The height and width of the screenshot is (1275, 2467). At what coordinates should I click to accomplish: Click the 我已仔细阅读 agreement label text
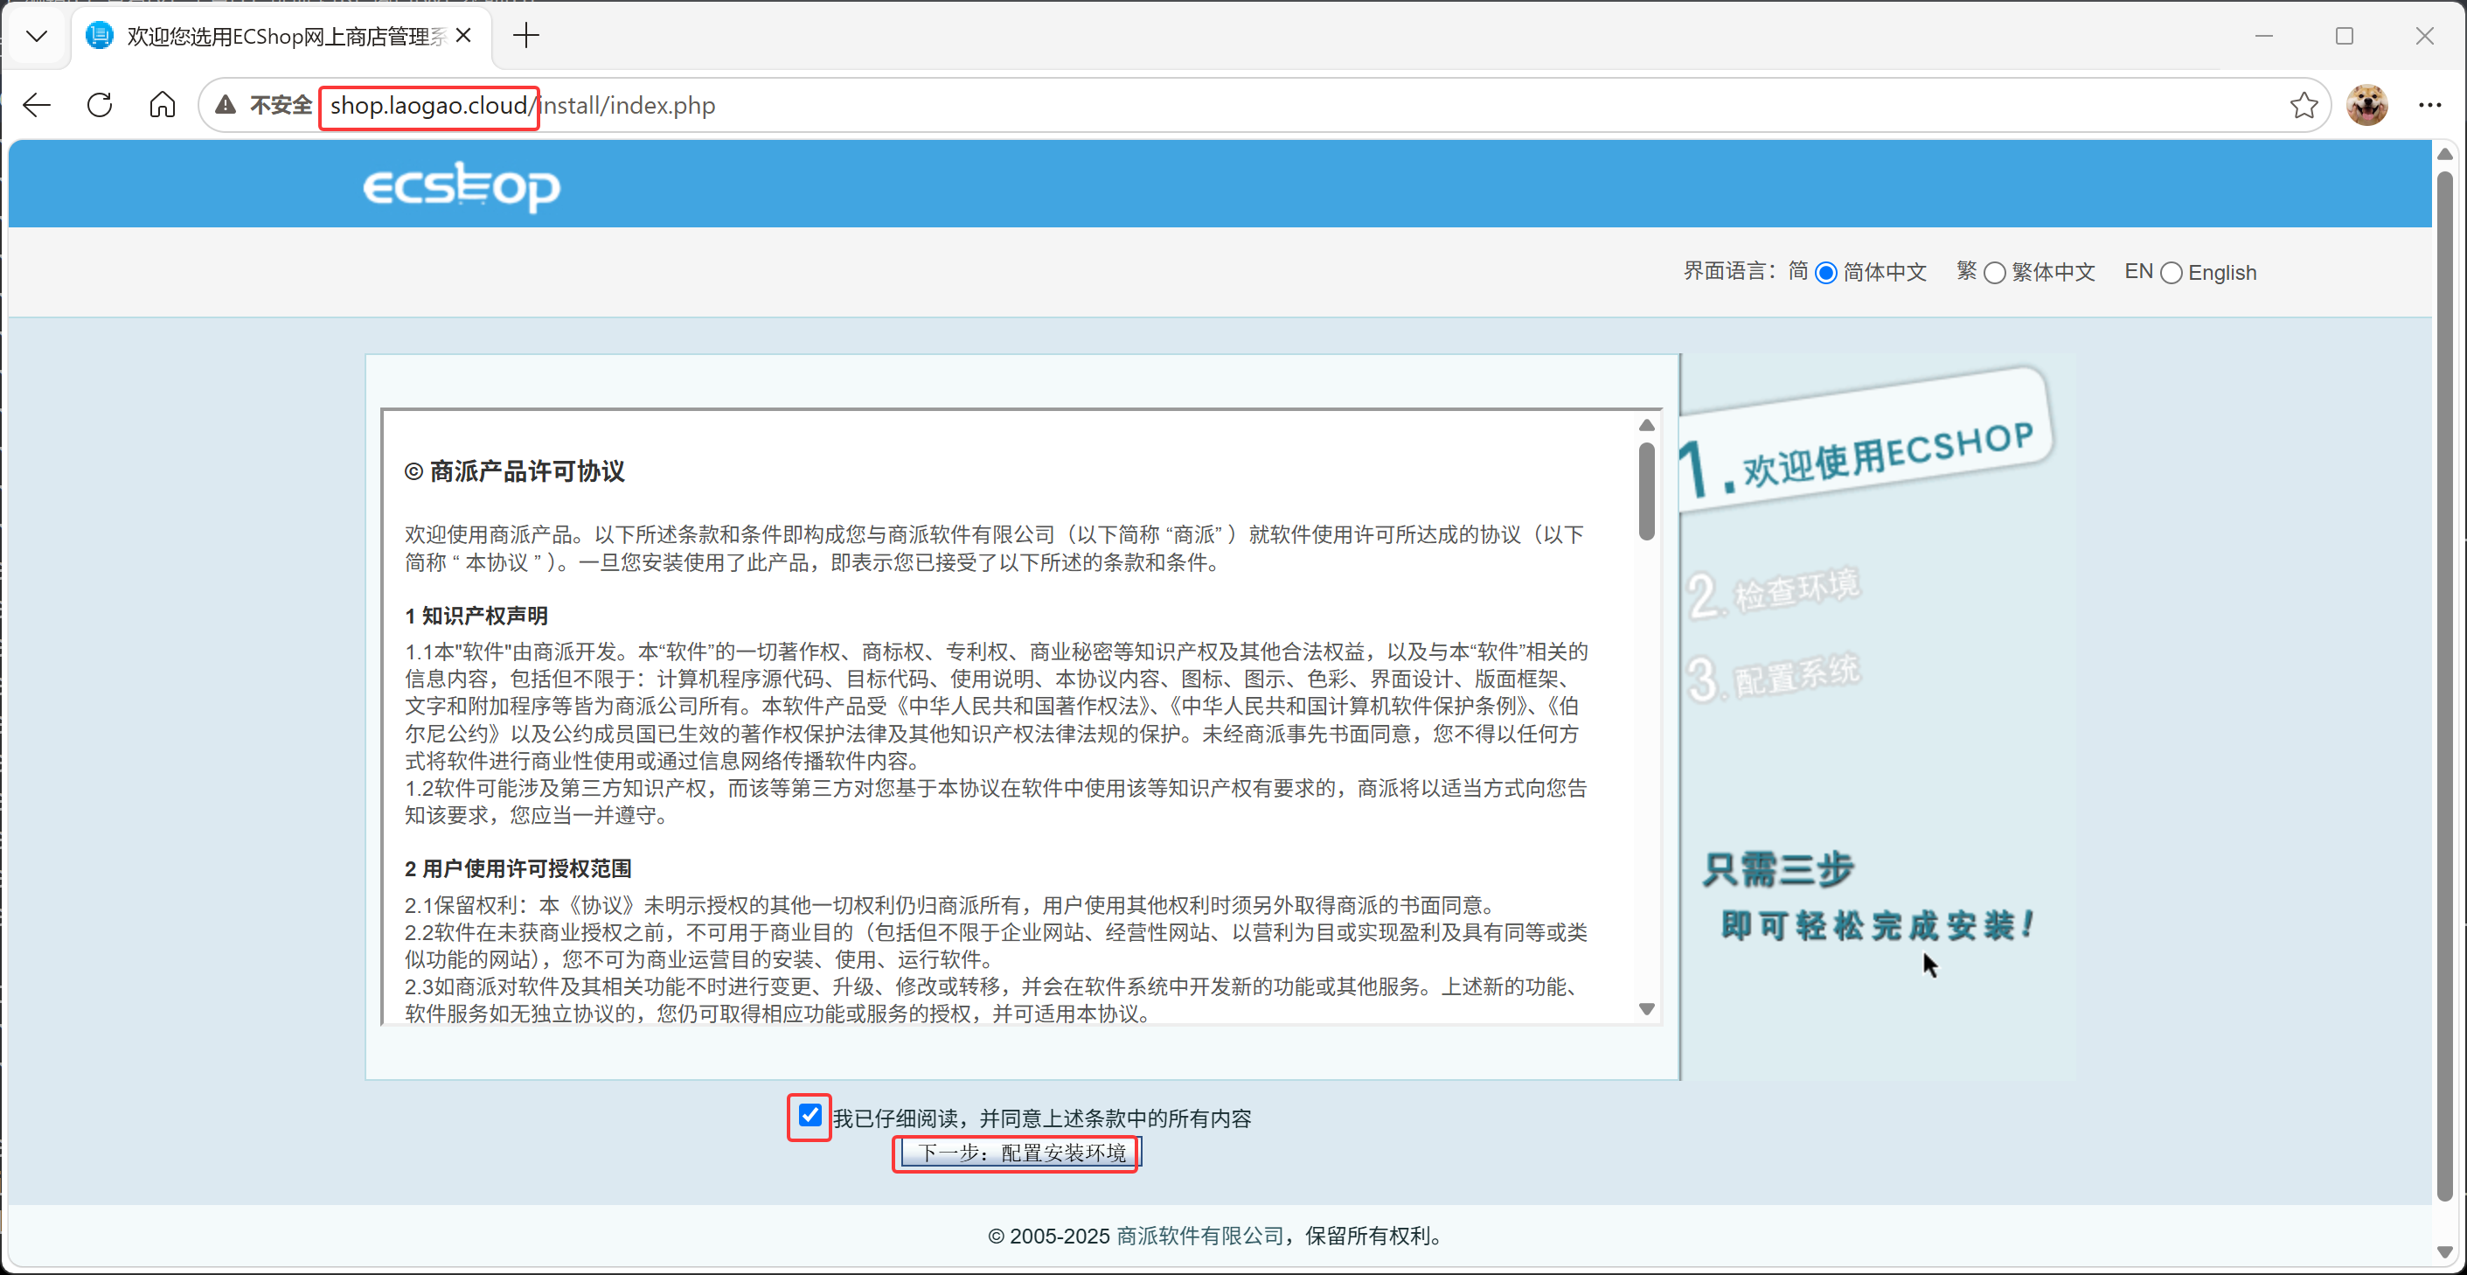pos(1042,1118)
